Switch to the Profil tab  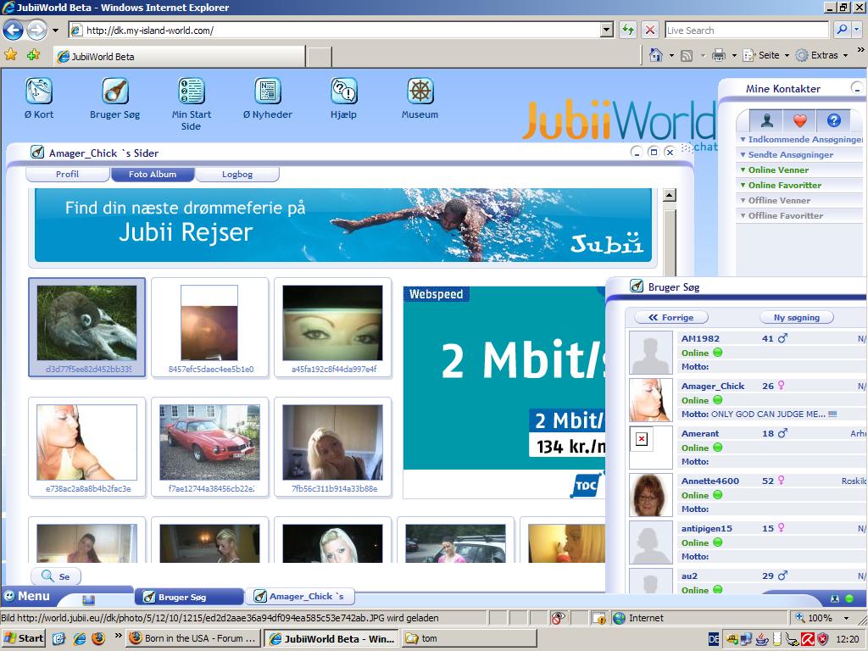68,175
